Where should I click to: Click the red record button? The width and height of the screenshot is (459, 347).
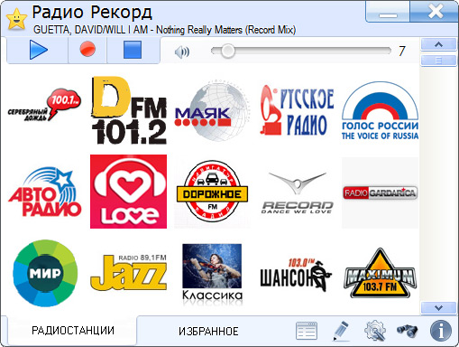click(87, 50)
